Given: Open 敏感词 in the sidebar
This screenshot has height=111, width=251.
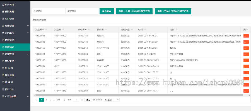Looking at the screenshot, I should coord(15,82).
